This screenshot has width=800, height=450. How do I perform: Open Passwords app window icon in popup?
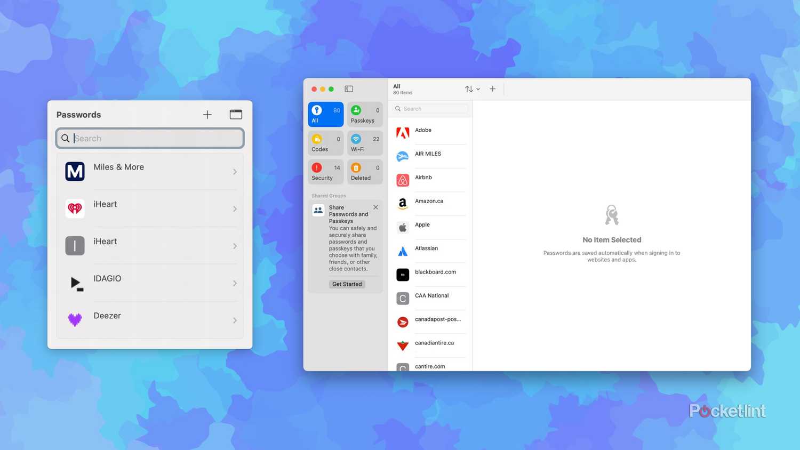point(236,115)
